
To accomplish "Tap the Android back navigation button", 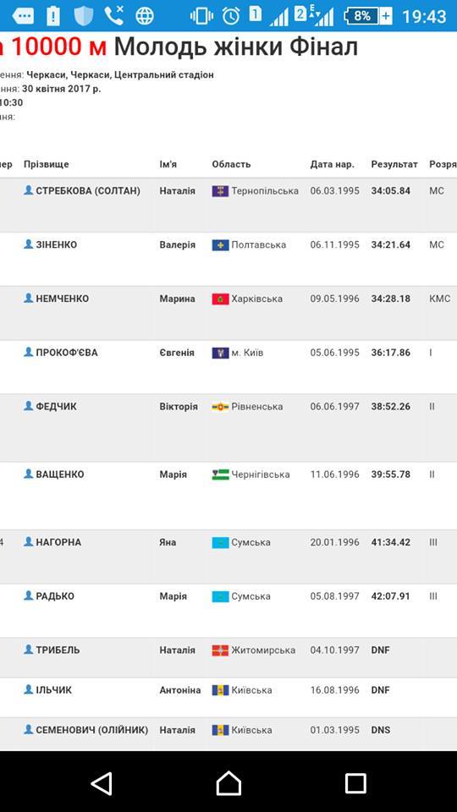I will [x=102, y=783].
